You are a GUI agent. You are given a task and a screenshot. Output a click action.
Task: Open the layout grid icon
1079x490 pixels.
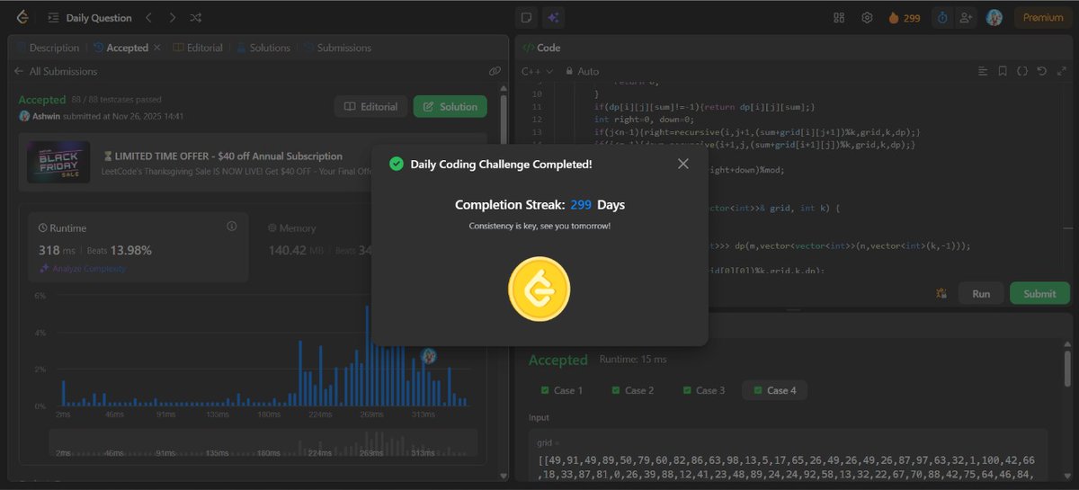click(x=839, y=17)
